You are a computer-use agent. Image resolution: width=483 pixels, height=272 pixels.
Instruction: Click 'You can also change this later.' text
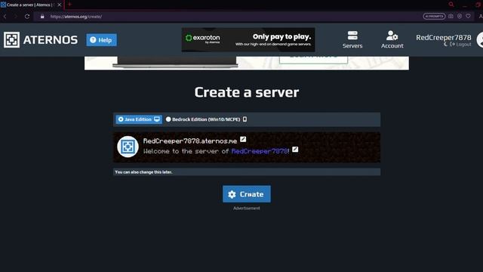pyautogui.click(x=143, y=172)
